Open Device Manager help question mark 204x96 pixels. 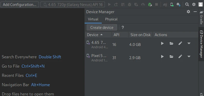[x=123, y=28]
